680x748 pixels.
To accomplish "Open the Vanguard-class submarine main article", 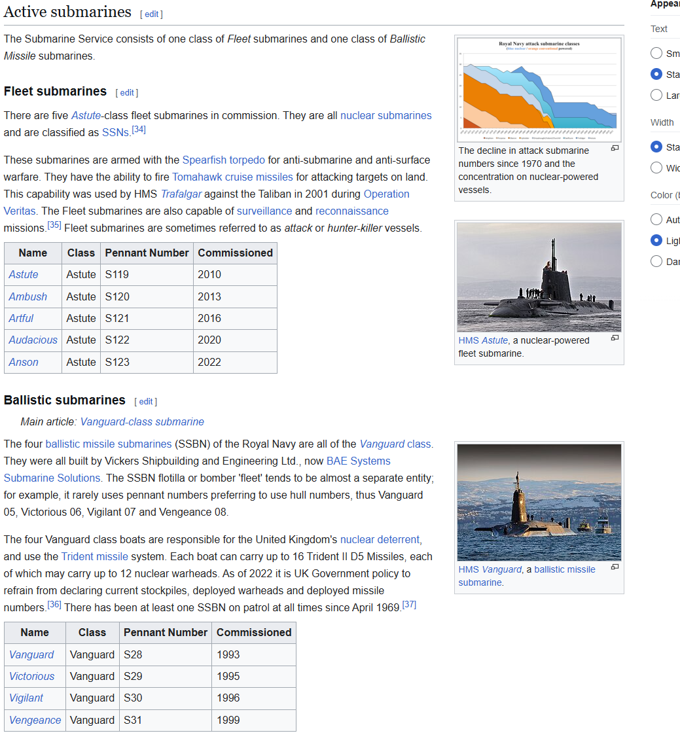I will point(142,421).
